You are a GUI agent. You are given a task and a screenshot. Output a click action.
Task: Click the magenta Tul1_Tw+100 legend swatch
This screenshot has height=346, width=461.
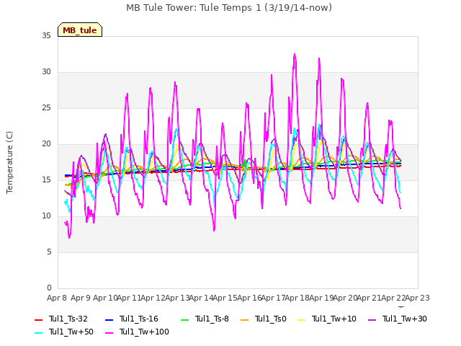click(x=109, y=333)
